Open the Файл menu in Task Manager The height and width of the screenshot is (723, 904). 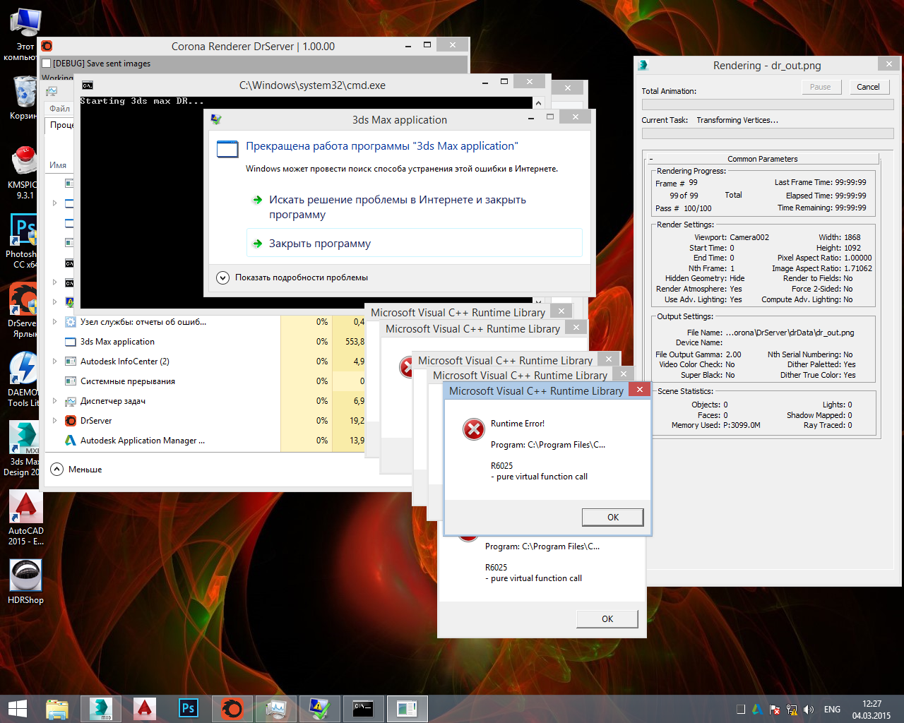pos(59,109)
